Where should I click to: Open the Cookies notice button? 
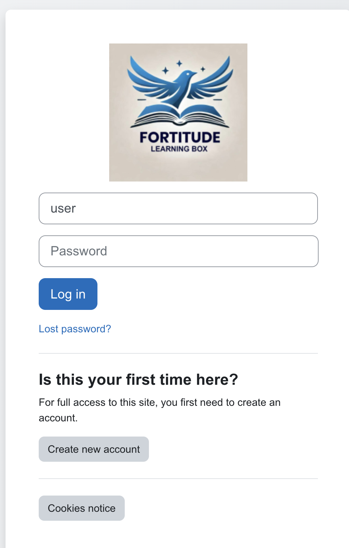82,508
